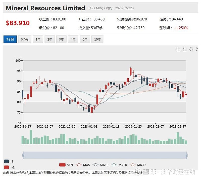Select the 1年 time range button
201x178 pixels.
(38, 39)
